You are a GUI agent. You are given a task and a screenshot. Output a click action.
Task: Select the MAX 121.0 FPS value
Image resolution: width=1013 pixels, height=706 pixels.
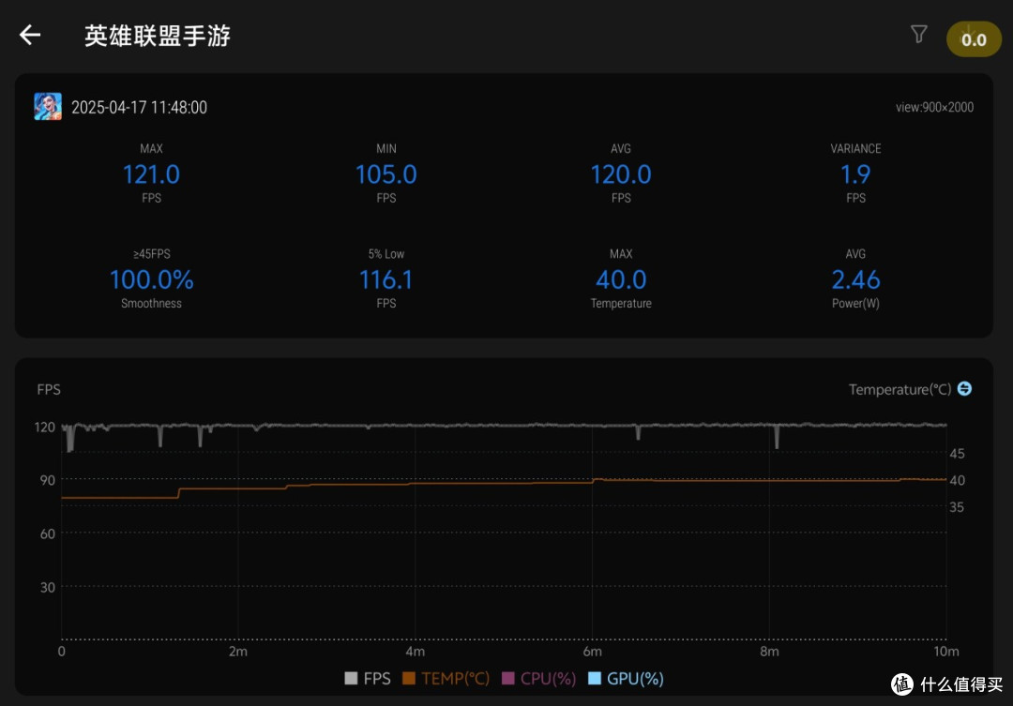pos(151,174)
